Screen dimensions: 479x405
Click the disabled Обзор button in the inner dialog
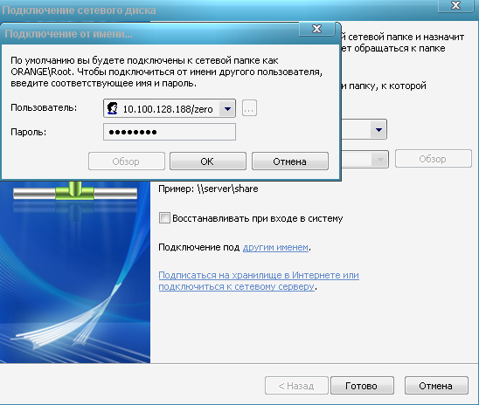[x=127, y=161]
